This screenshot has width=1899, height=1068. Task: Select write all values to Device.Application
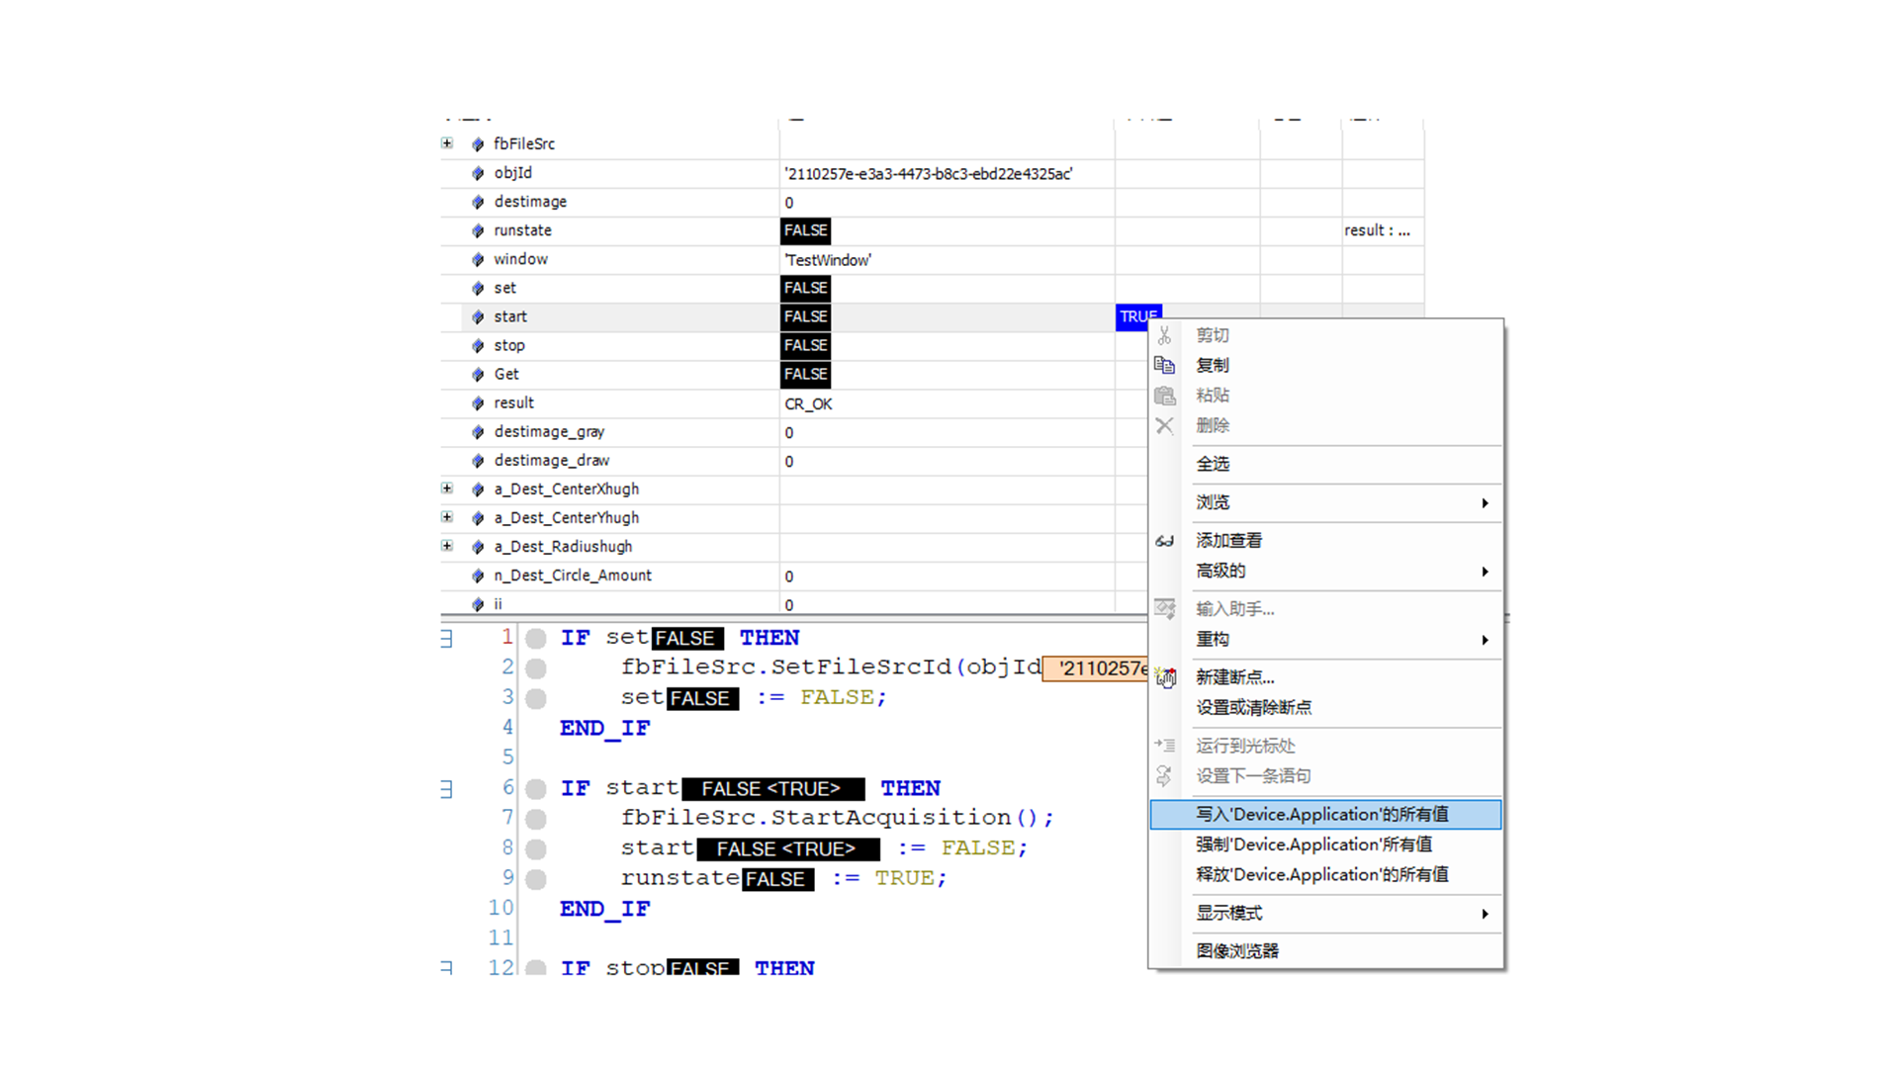tap(1321, 814)
